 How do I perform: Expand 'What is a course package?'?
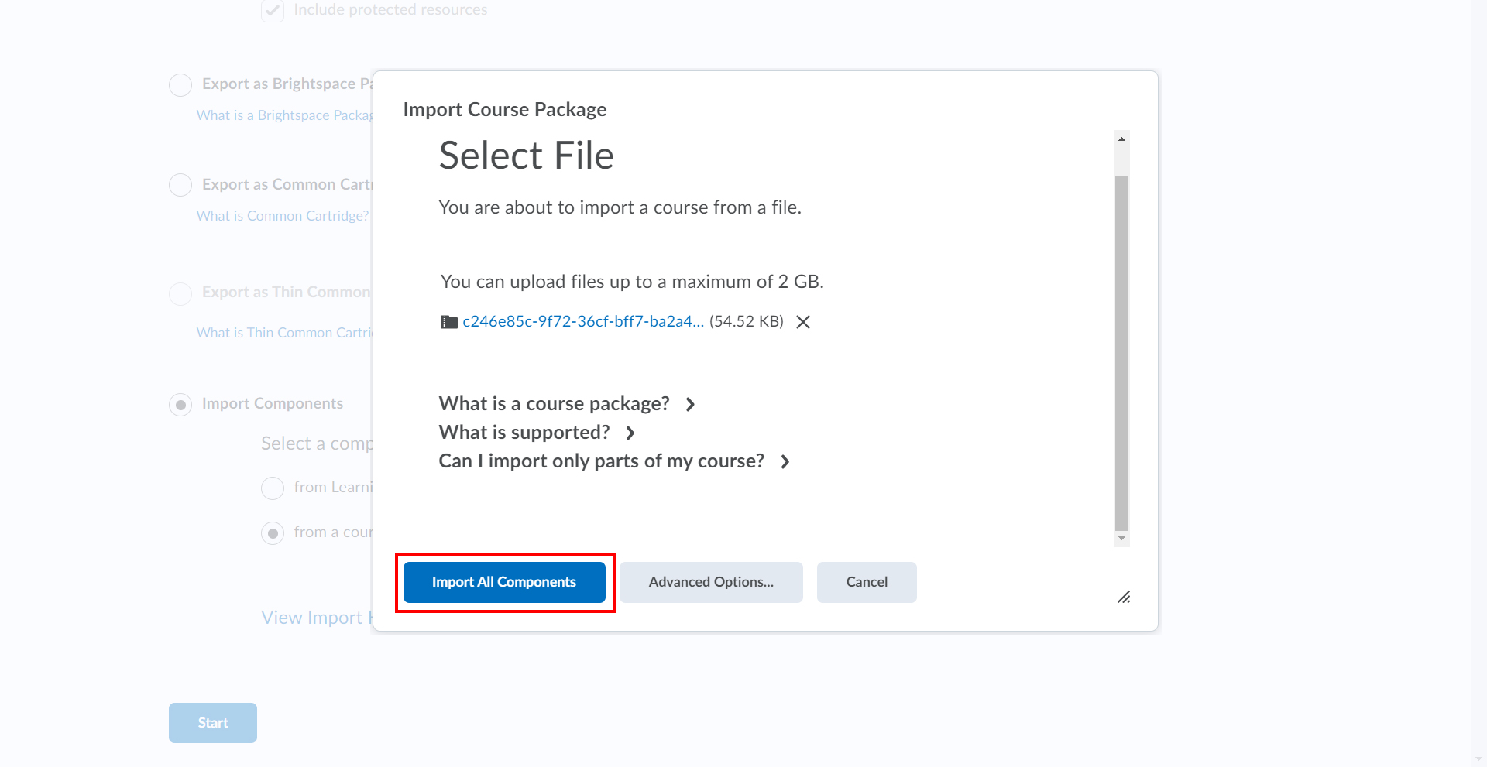[567, 404]
